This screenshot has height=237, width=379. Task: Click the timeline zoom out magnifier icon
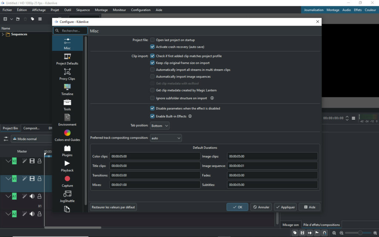coord(342,233)
